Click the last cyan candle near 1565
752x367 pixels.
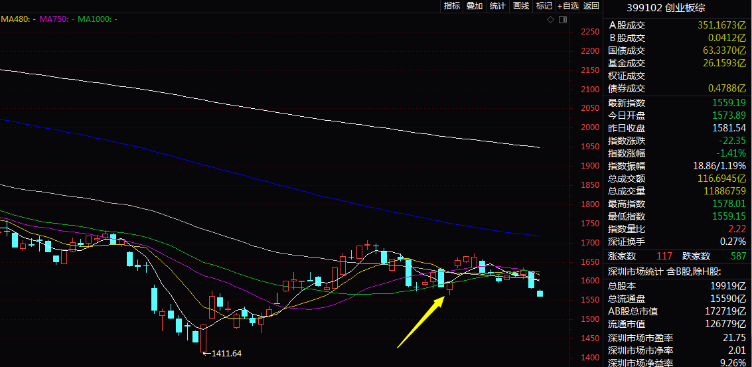[x=540, y=293]
